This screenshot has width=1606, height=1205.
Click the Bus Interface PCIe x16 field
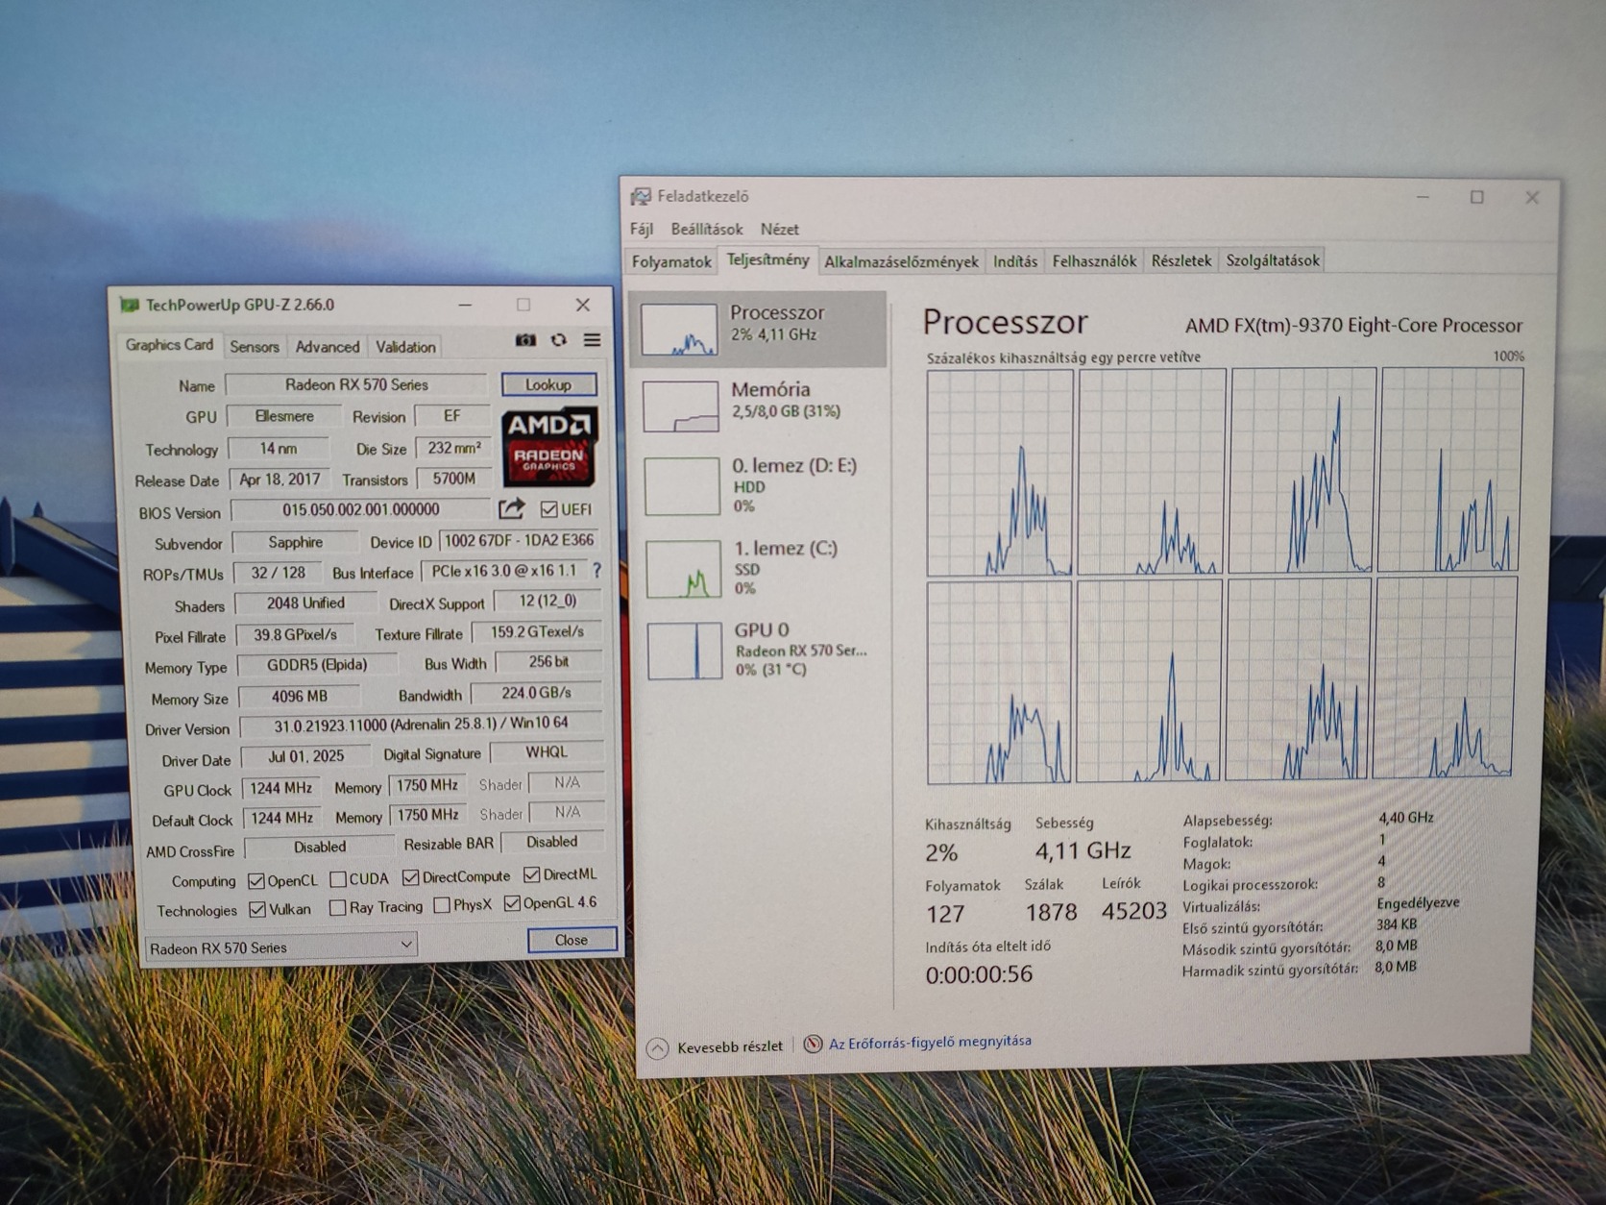tap(503, 571)
